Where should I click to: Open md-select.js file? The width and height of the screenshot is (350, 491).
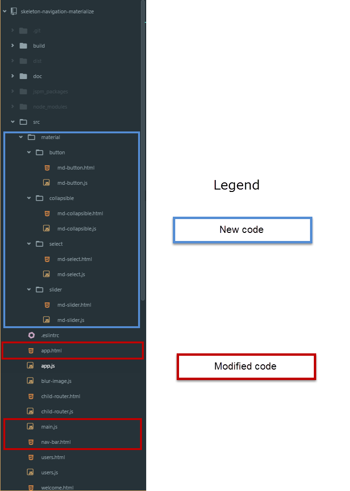71,274
